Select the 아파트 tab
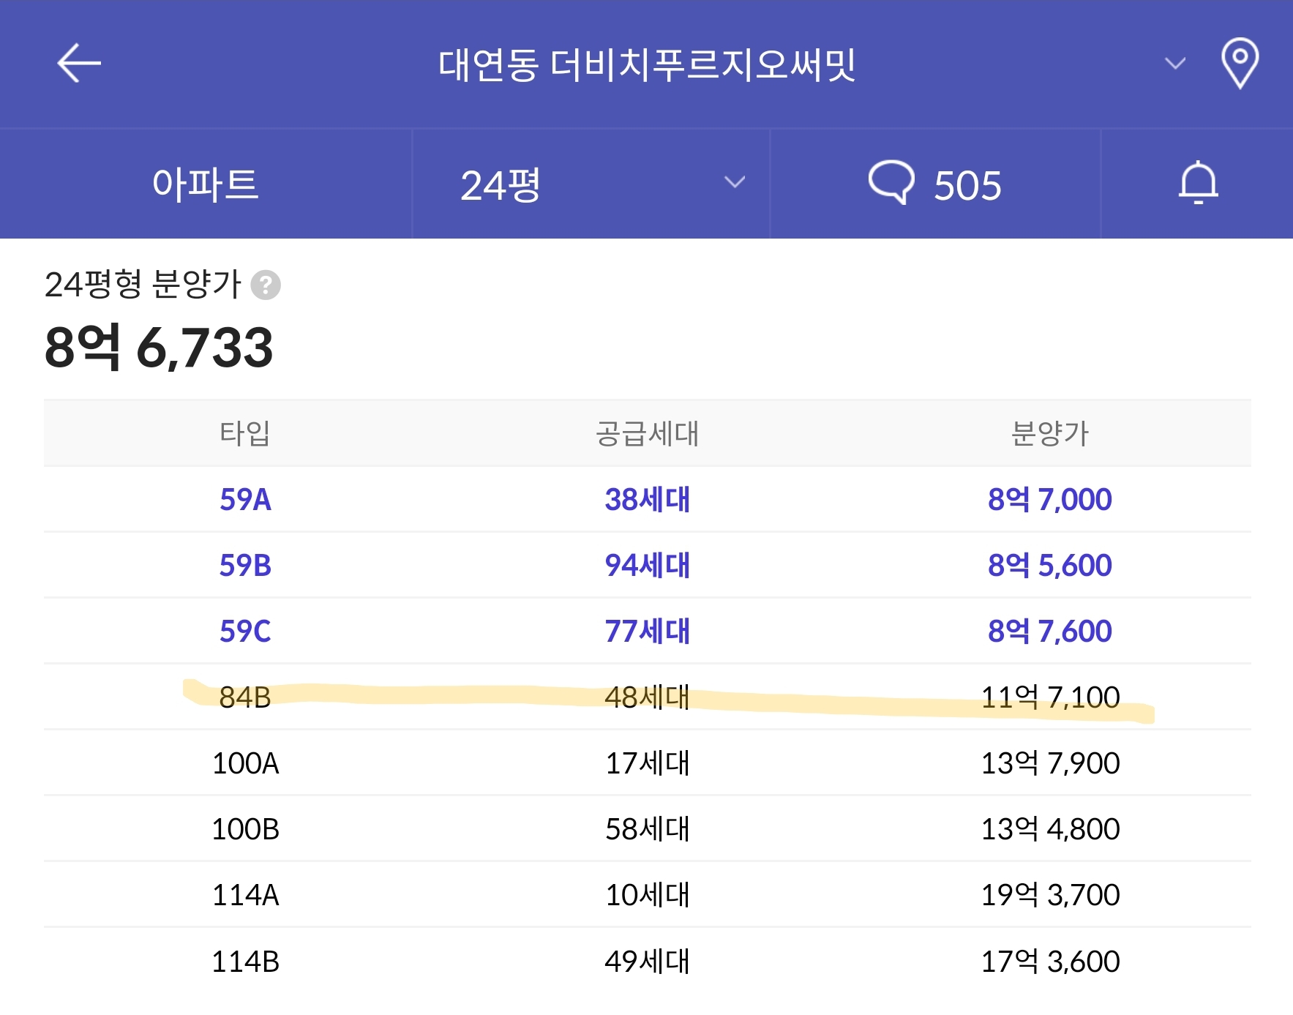The height and width of the screenshot is (1015, 1293). click(x=206, y=184)
